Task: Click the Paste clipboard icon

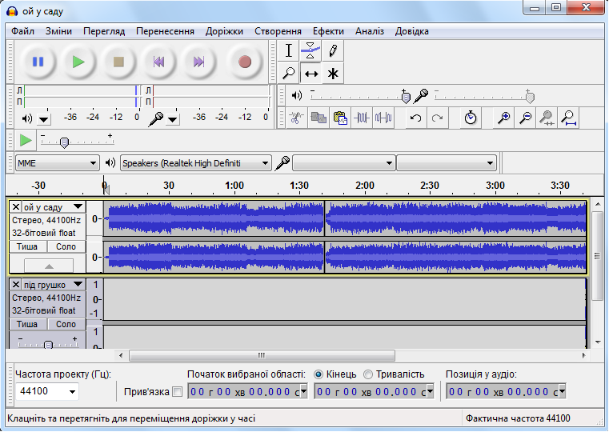Action: coord(340,118)
